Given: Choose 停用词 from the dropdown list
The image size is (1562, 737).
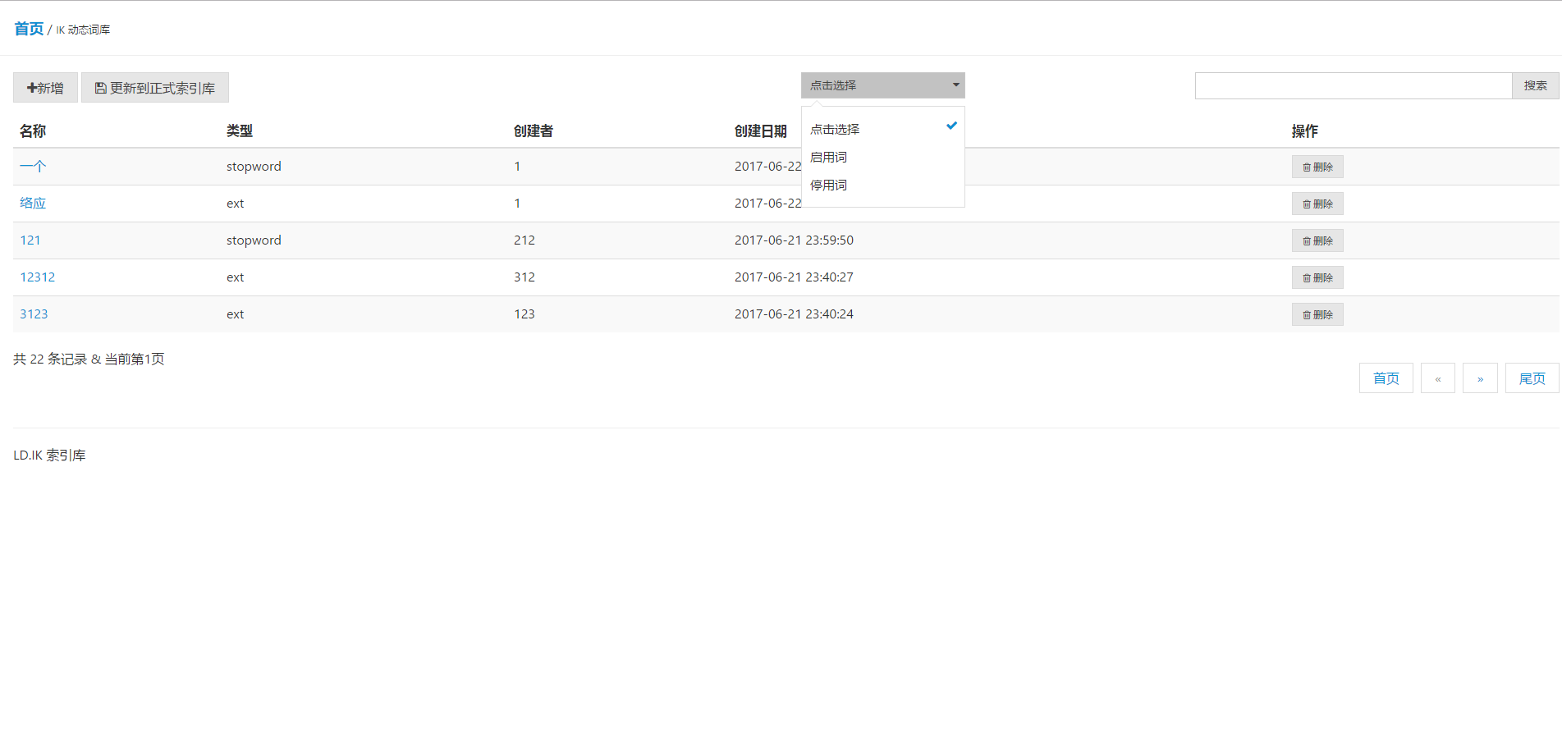Looking at the screenshot, I should point(882,185).
